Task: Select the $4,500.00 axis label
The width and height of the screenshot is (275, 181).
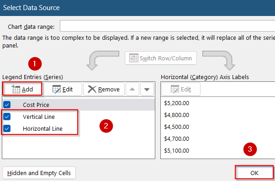Action: (x=176, y=127)
